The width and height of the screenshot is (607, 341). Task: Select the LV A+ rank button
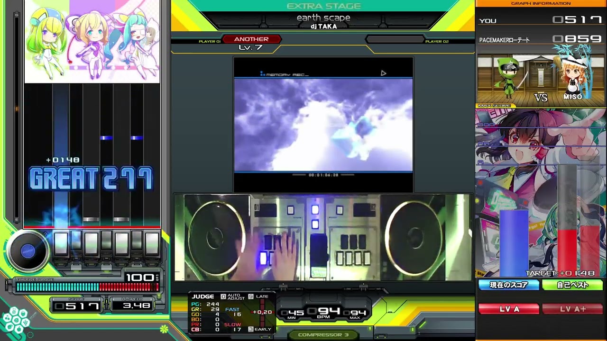pos(572,309)
